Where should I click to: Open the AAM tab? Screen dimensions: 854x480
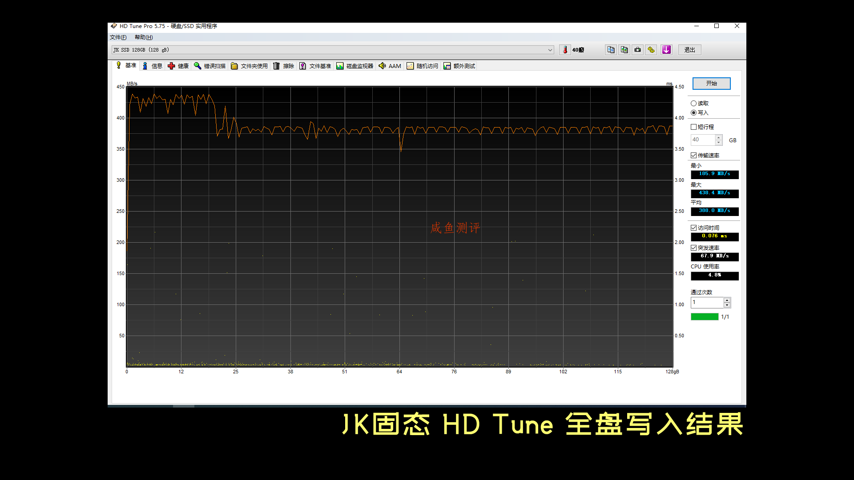tap(390, 66)
